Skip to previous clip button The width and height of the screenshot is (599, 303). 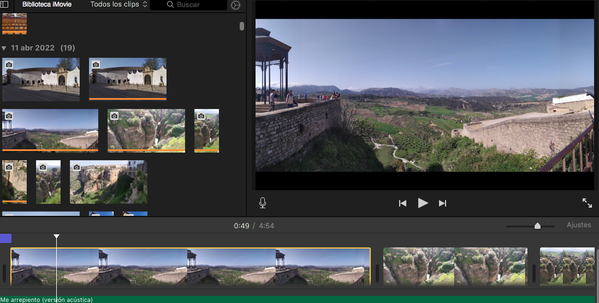pyautogui.click(x=402, y=203)
